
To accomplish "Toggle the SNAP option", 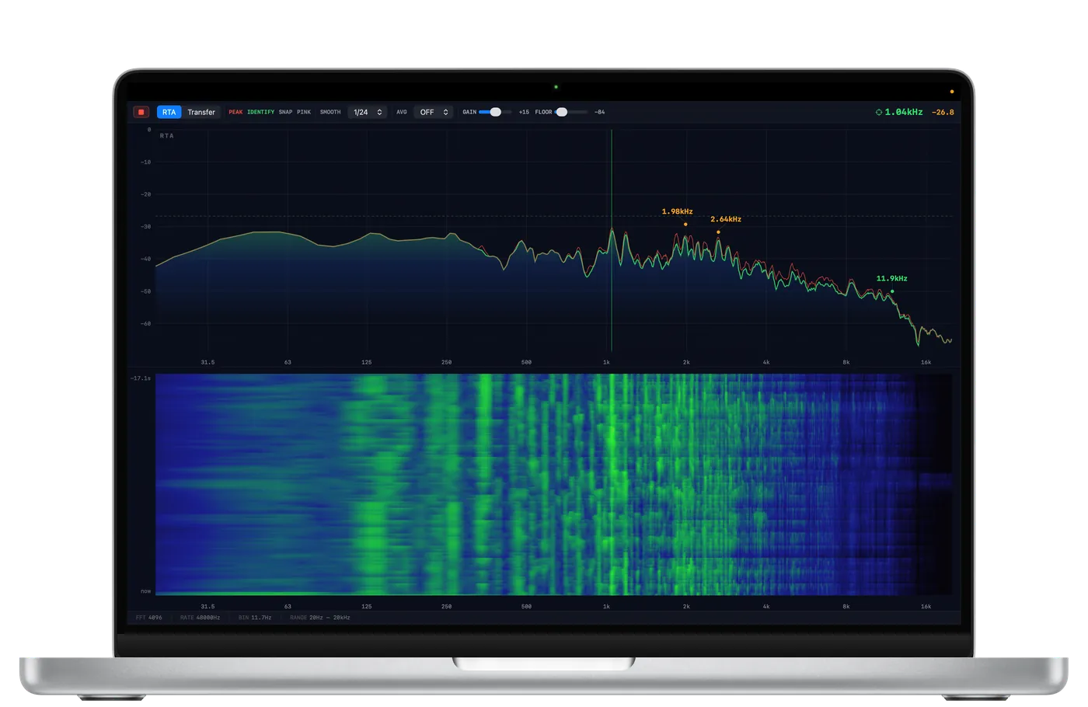I will pos(285,112).
